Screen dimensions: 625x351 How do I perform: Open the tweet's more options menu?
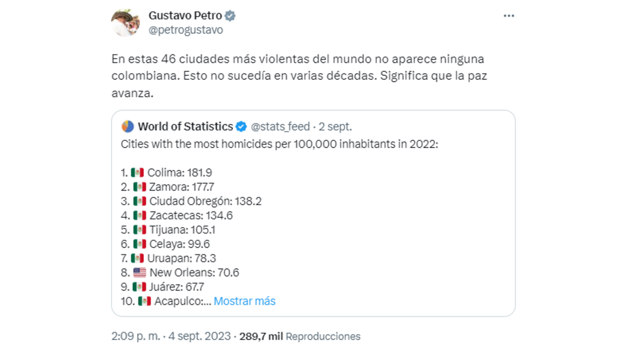pyautogui.click(x=509, y=16)
